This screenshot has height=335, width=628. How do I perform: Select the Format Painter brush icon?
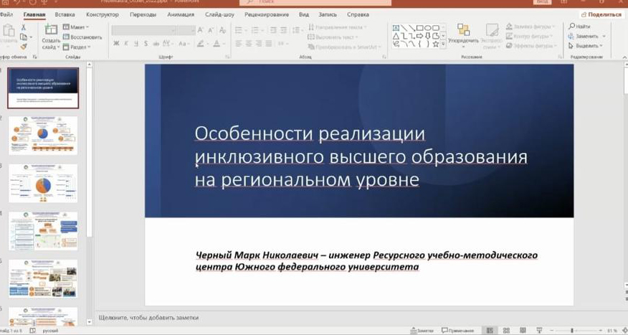click(23, 47)
